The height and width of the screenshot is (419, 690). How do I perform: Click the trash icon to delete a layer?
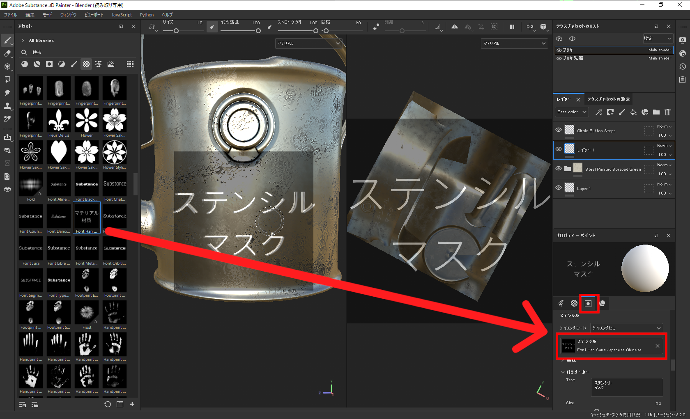point(668,112)
